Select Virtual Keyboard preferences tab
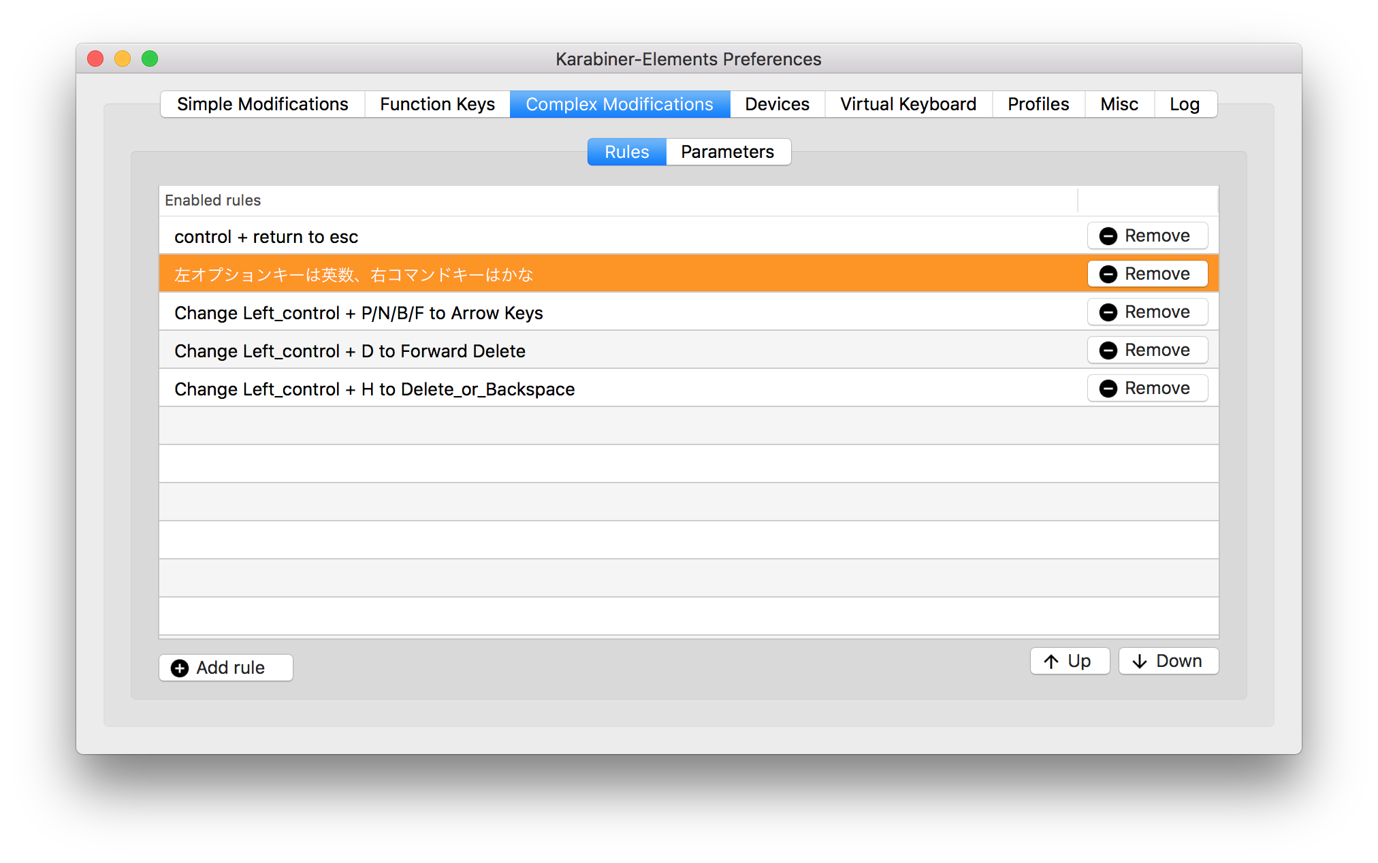 [908, 103]
